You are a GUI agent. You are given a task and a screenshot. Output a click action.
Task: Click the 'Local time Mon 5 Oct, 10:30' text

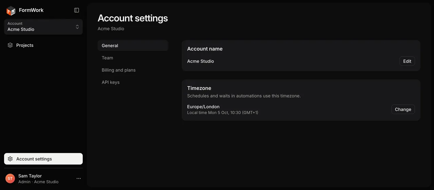pos(222,113)
